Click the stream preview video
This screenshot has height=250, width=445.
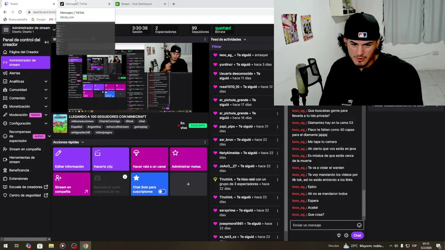point(130,78)
